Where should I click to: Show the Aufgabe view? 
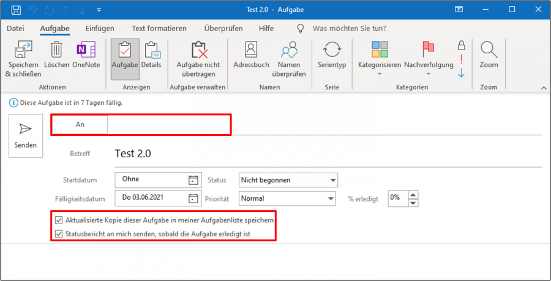tap(125, 59)
